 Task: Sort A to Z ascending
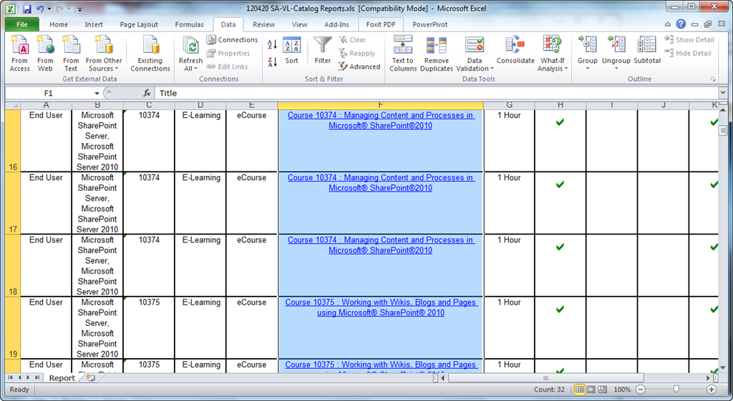click(272, 44)
